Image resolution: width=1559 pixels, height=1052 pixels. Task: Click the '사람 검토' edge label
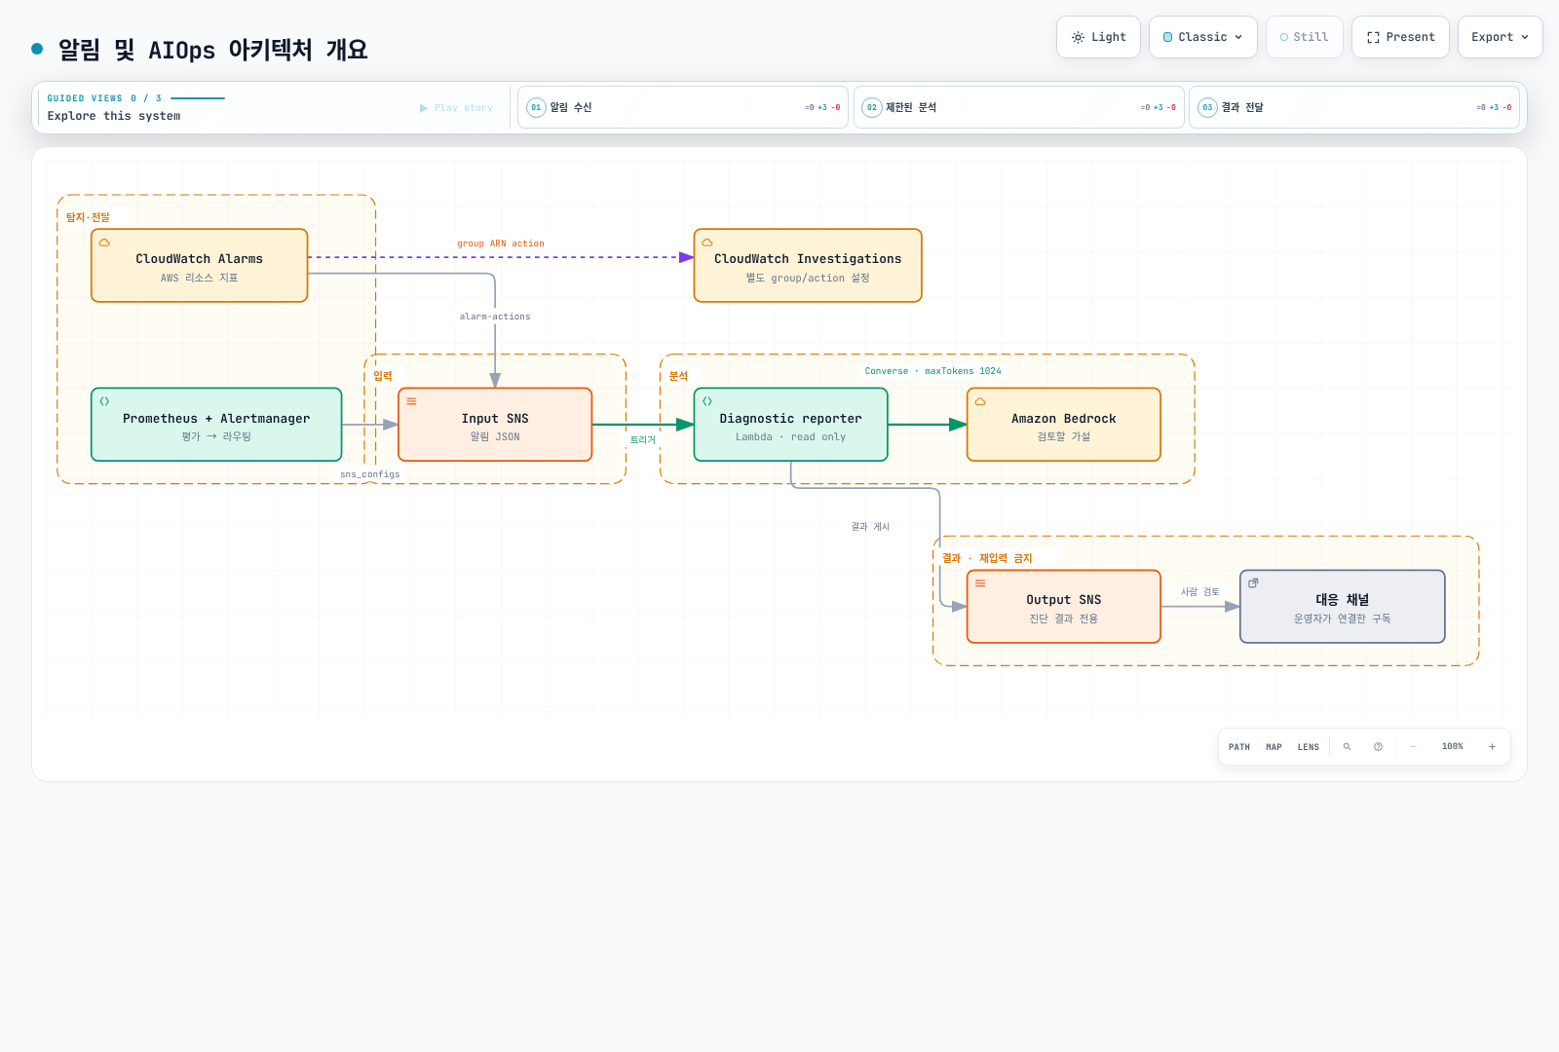click(1200, 592)
